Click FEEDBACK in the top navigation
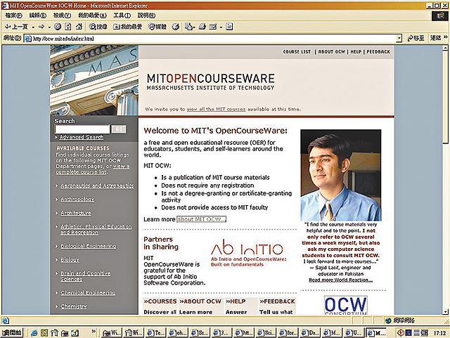This screenshot has height=338, width=450. [x=378, y=52]
